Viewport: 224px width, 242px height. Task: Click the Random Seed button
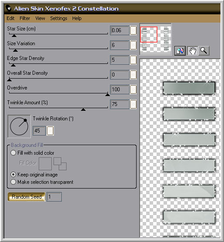click(27, 197)
